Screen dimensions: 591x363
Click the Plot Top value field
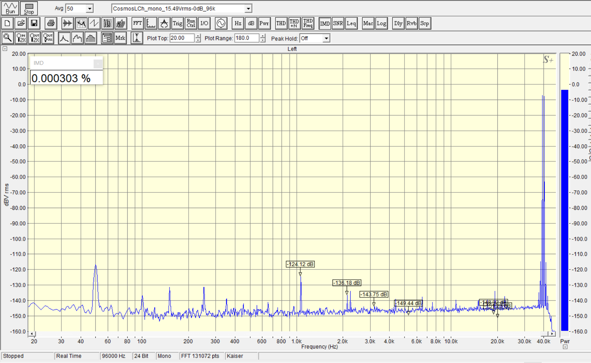click(x=182, y=38)
